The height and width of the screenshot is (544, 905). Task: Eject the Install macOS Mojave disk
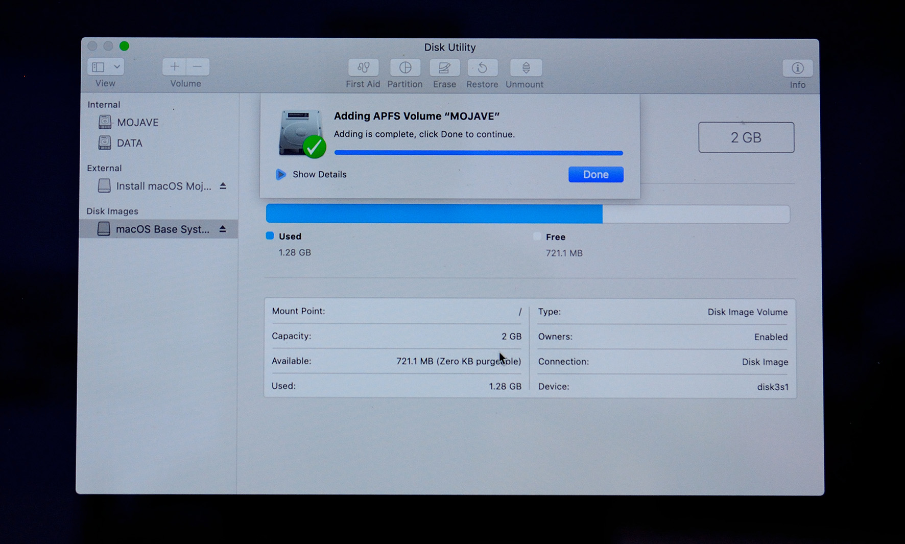(x=223, y=186)
